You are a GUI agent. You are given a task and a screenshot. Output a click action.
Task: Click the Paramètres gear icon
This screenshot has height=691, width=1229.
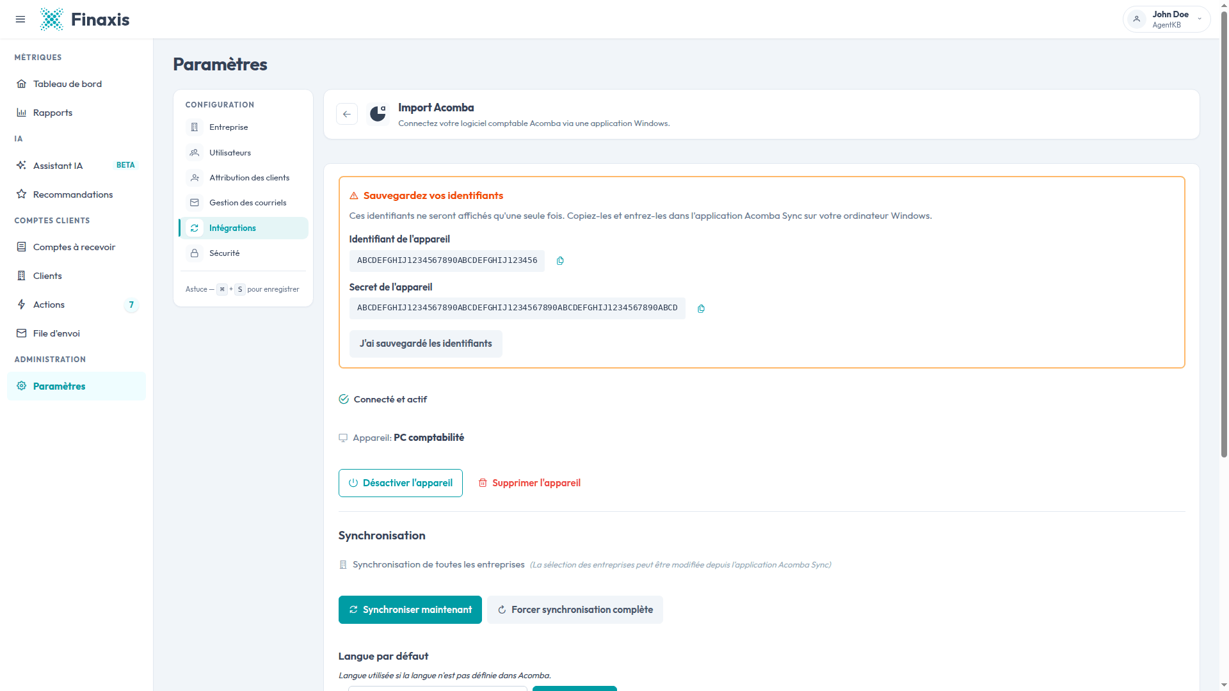pyautogui.click(x=22, y=386)
